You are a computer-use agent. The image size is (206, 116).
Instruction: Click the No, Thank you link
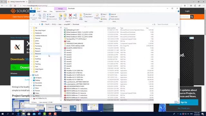(x=184, y=108)
